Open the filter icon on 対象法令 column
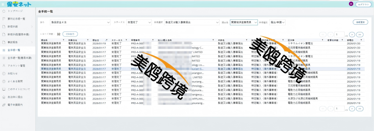Image resolution: width=374 pixels, height=131 pixels. coord(88,40)
